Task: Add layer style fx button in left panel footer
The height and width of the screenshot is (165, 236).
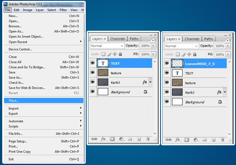Action: pos(103,139)
